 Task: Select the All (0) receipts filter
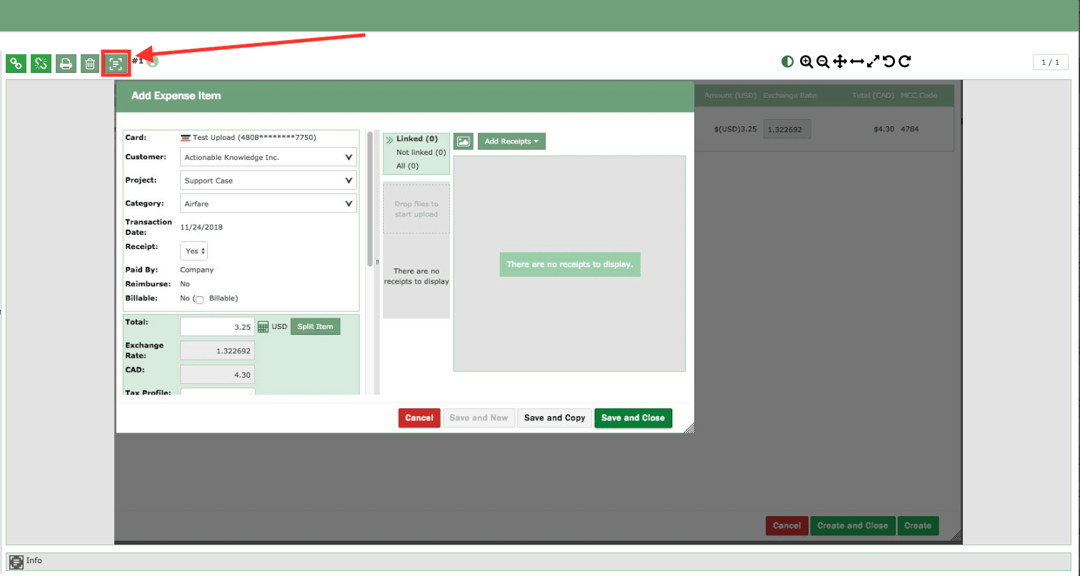coord(407,166)
